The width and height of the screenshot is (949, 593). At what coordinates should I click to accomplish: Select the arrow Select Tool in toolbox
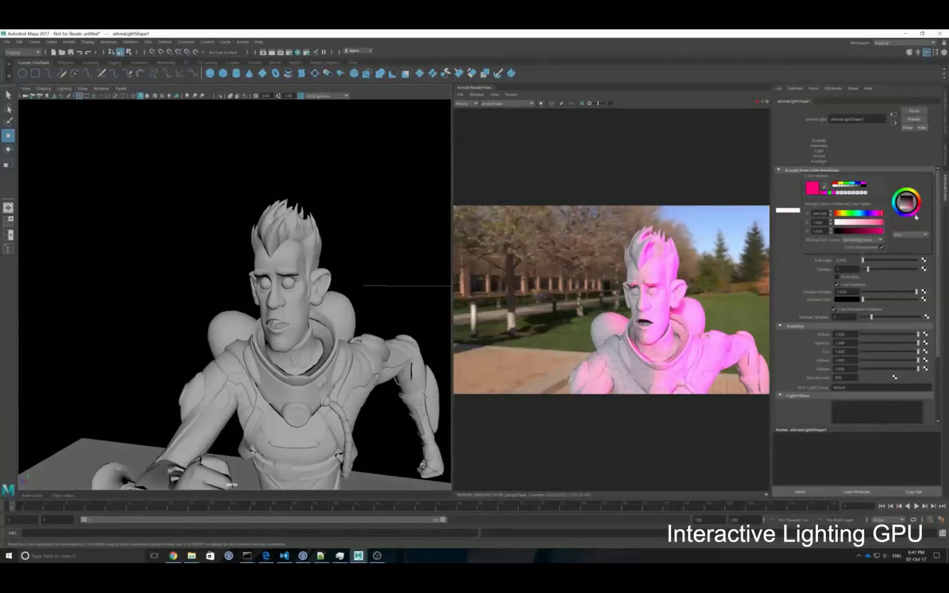[x=8, y=95]
